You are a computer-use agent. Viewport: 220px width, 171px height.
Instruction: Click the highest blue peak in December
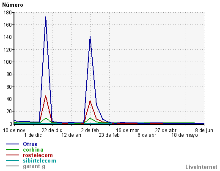[46, 17]
